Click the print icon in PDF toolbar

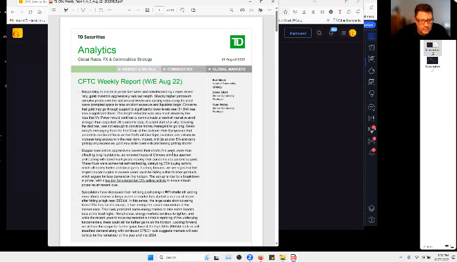pos(242,10)
